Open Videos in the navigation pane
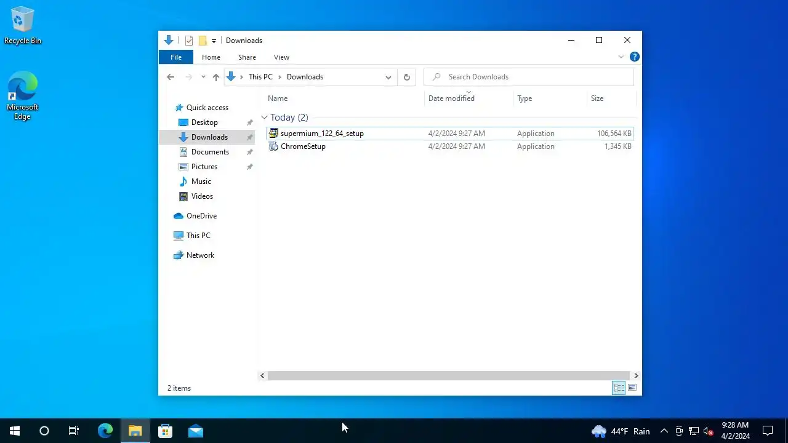 click(x=202, y=196)
